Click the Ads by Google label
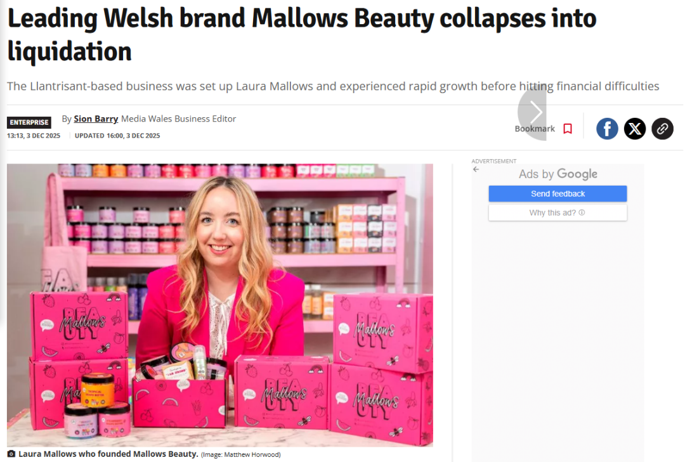 tap(558, 174)
